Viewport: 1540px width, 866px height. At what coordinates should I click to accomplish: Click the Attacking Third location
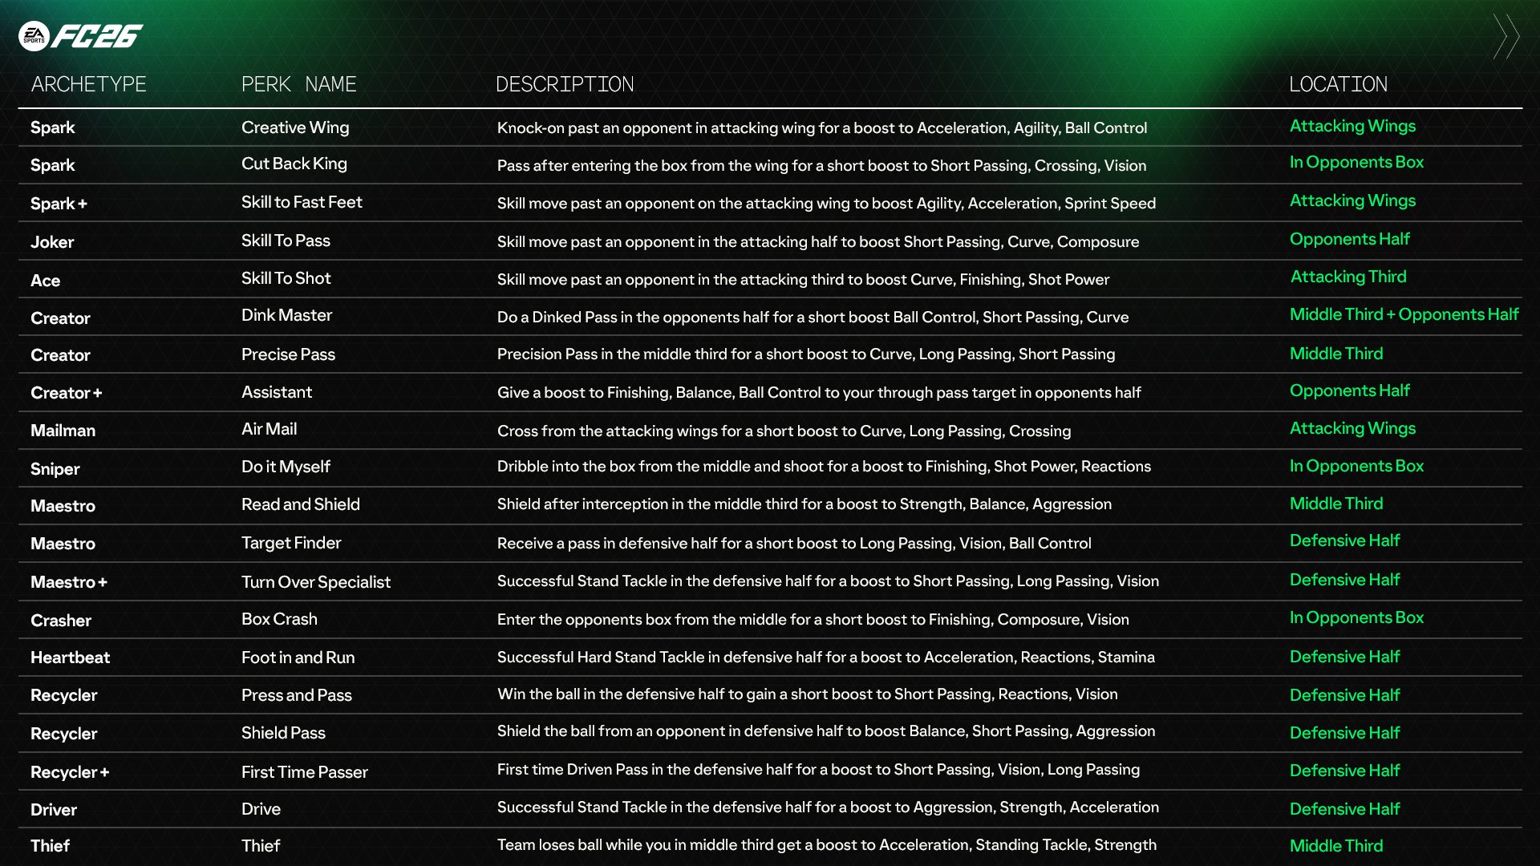(x=1348, y=277)
